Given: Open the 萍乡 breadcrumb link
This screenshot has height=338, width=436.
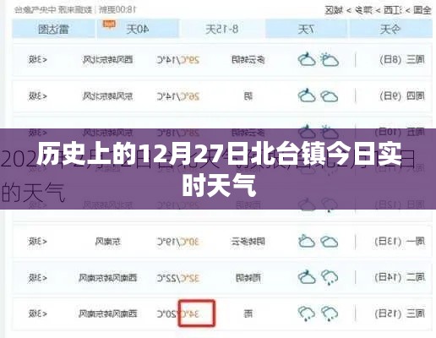Looking at the screenshot, I should (x=363, y=11).
